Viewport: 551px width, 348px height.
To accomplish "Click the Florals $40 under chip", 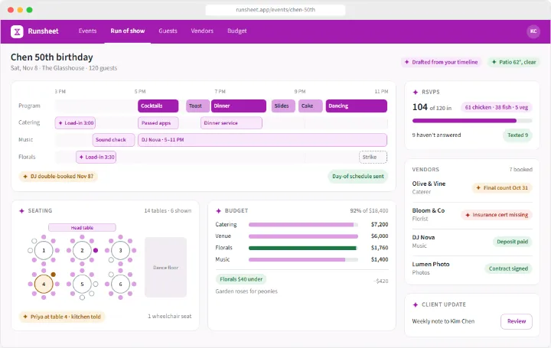I will (x=241, y=279).
